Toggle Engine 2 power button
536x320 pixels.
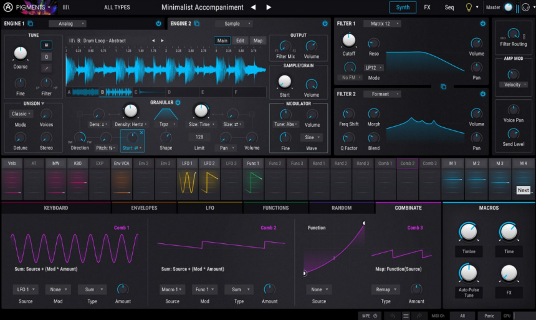click(325, 24)
